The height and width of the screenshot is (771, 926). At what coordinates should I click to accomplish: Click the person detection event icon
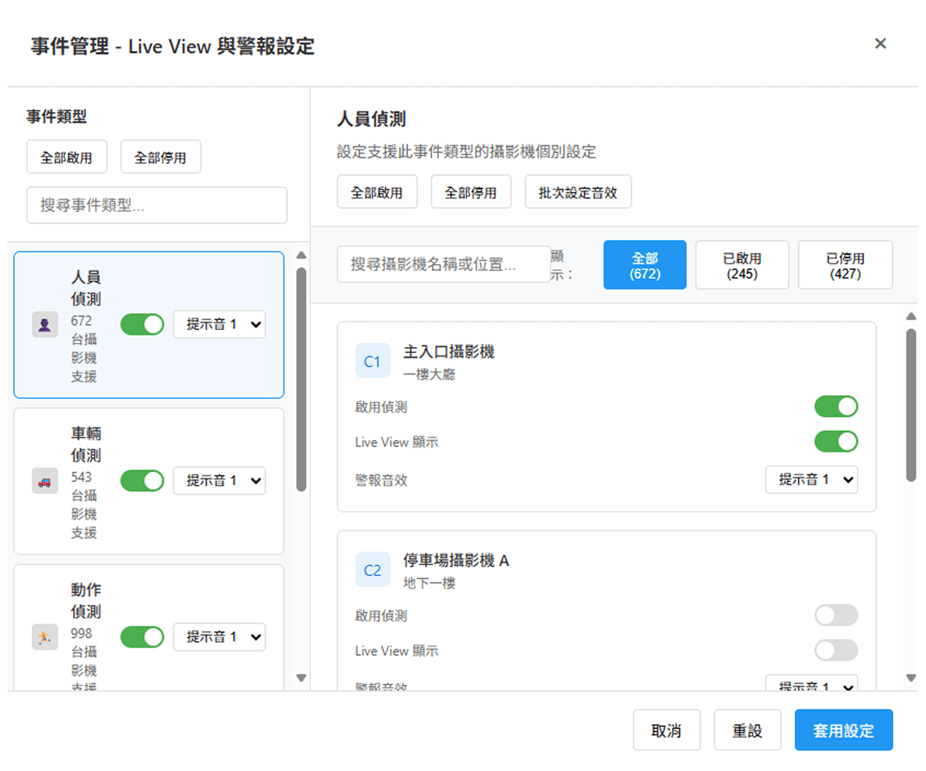click(45, 324)
